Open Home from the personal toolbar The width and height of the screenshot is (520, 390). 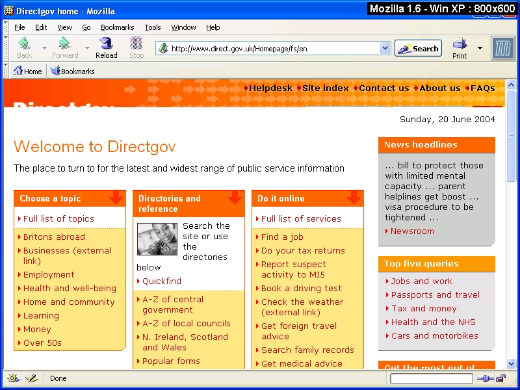[27, 71]
